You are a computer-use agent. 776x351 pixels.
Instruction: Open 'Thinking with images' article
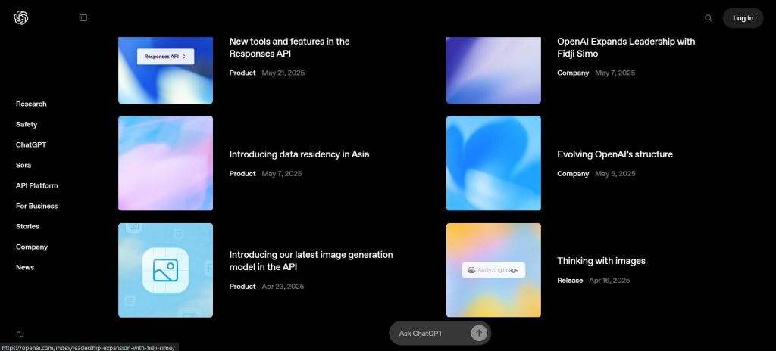point(601,261)
